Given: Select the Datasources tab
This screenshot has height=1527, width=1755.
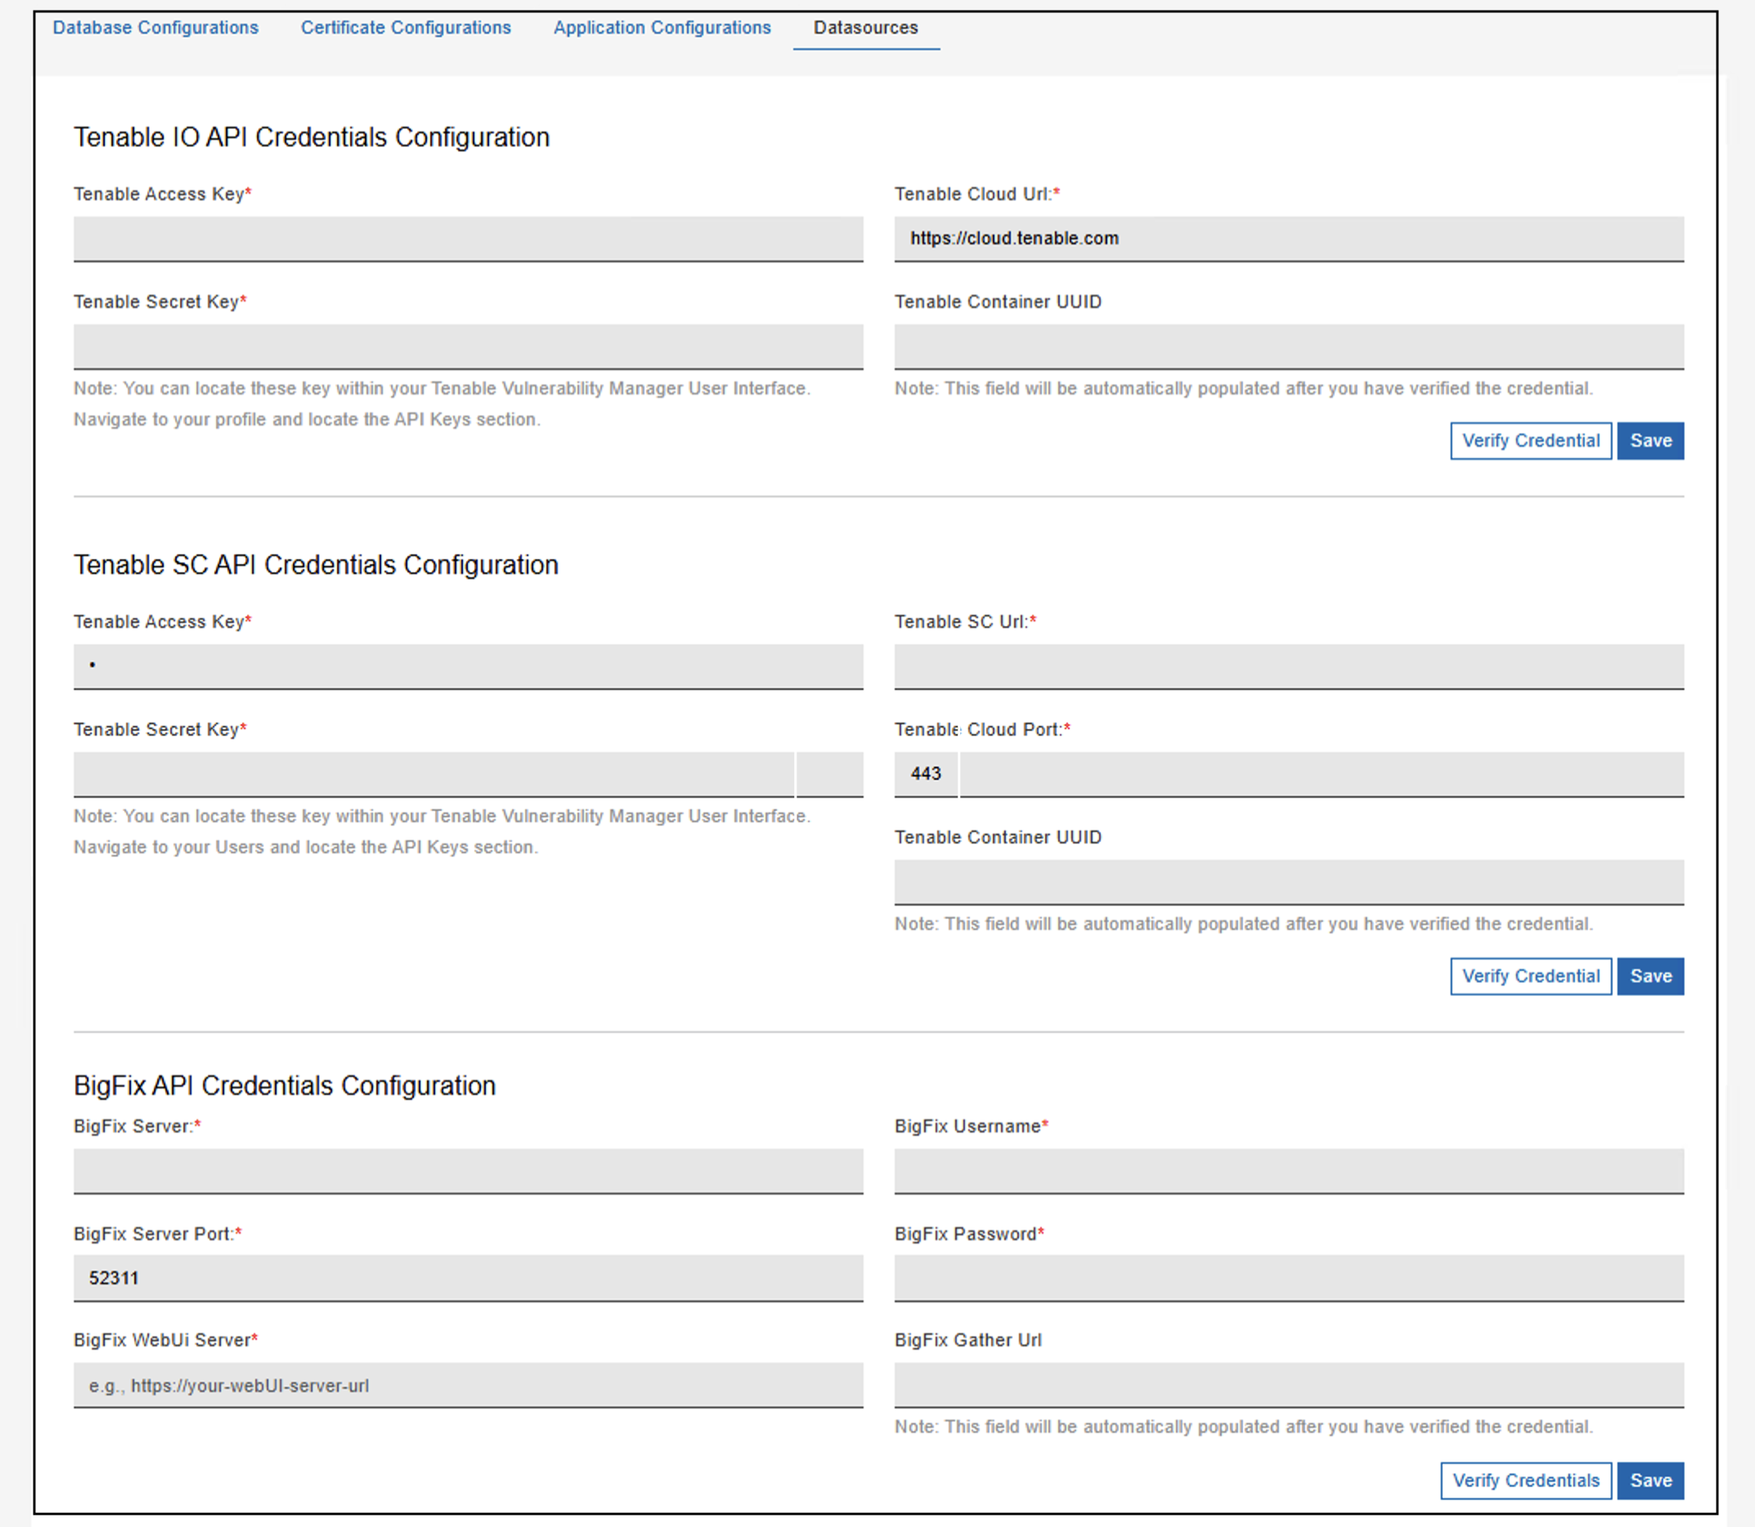Looking at the screenshot, I should [x=865, y=27].
